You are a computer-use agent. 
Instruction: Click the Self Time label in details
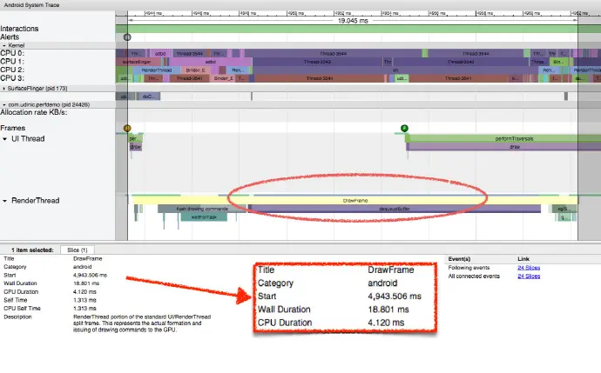[16, 300]
